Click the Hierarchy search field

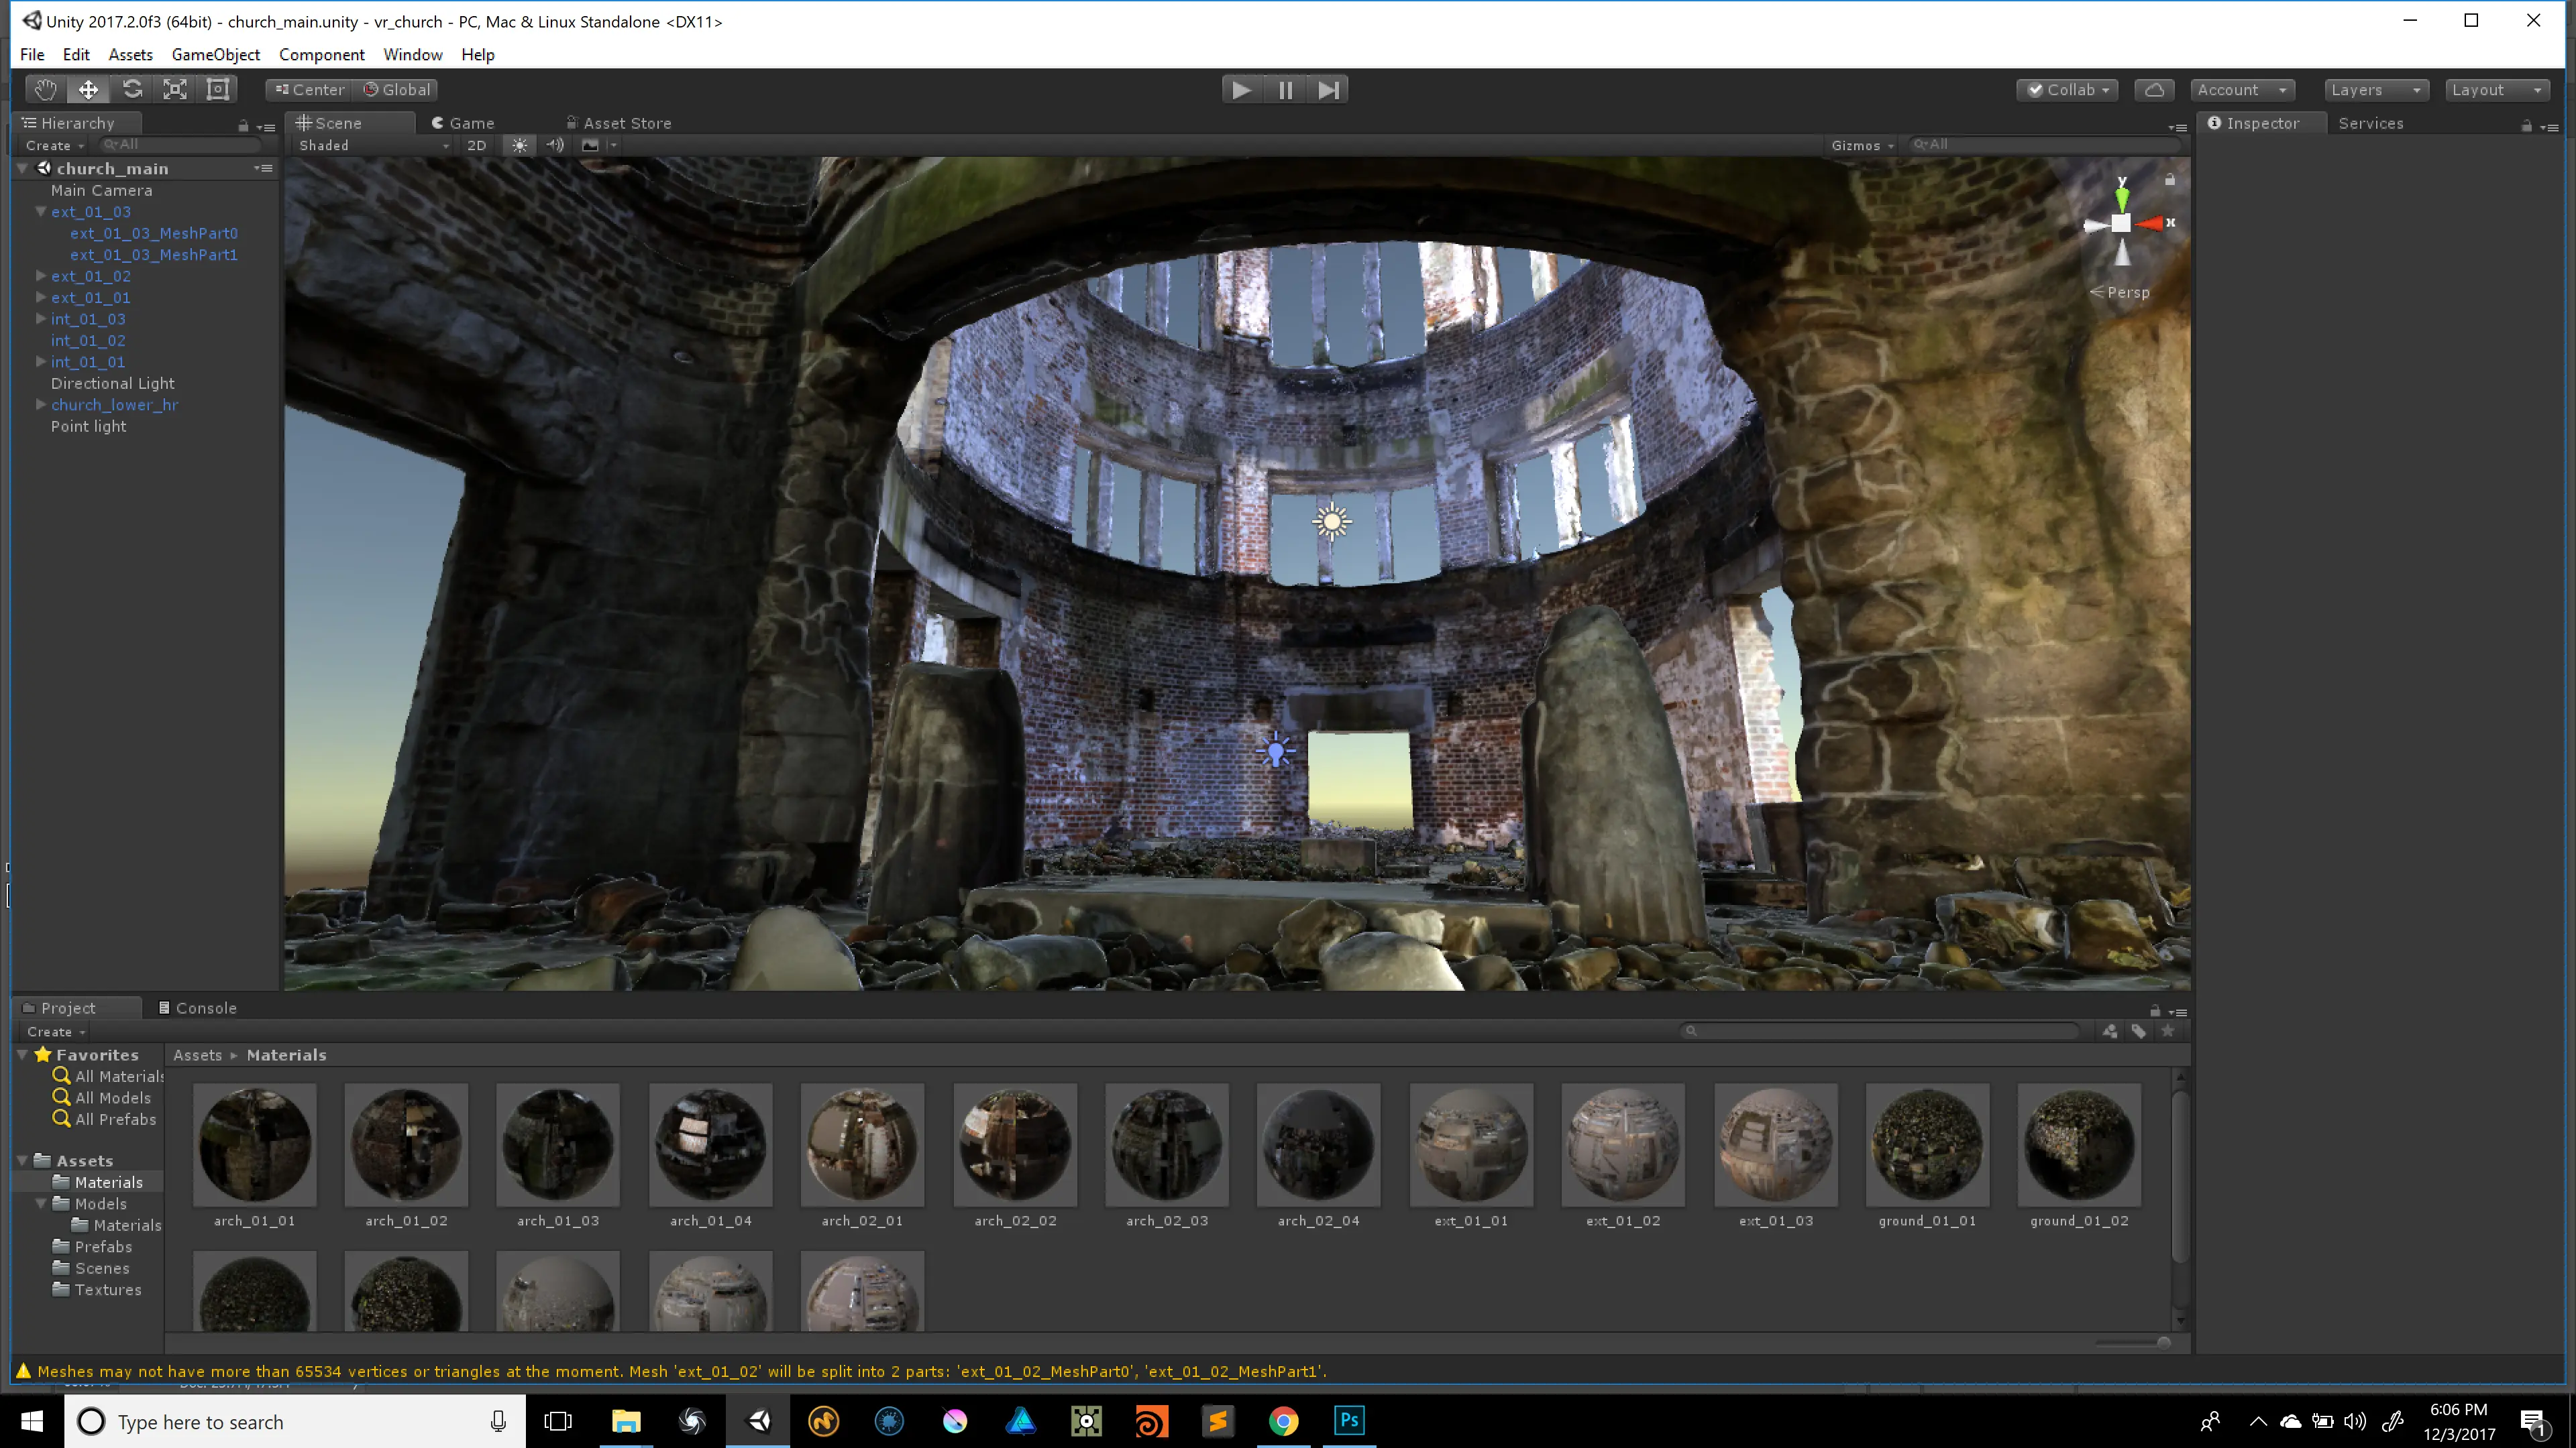(x=182, y=145)
